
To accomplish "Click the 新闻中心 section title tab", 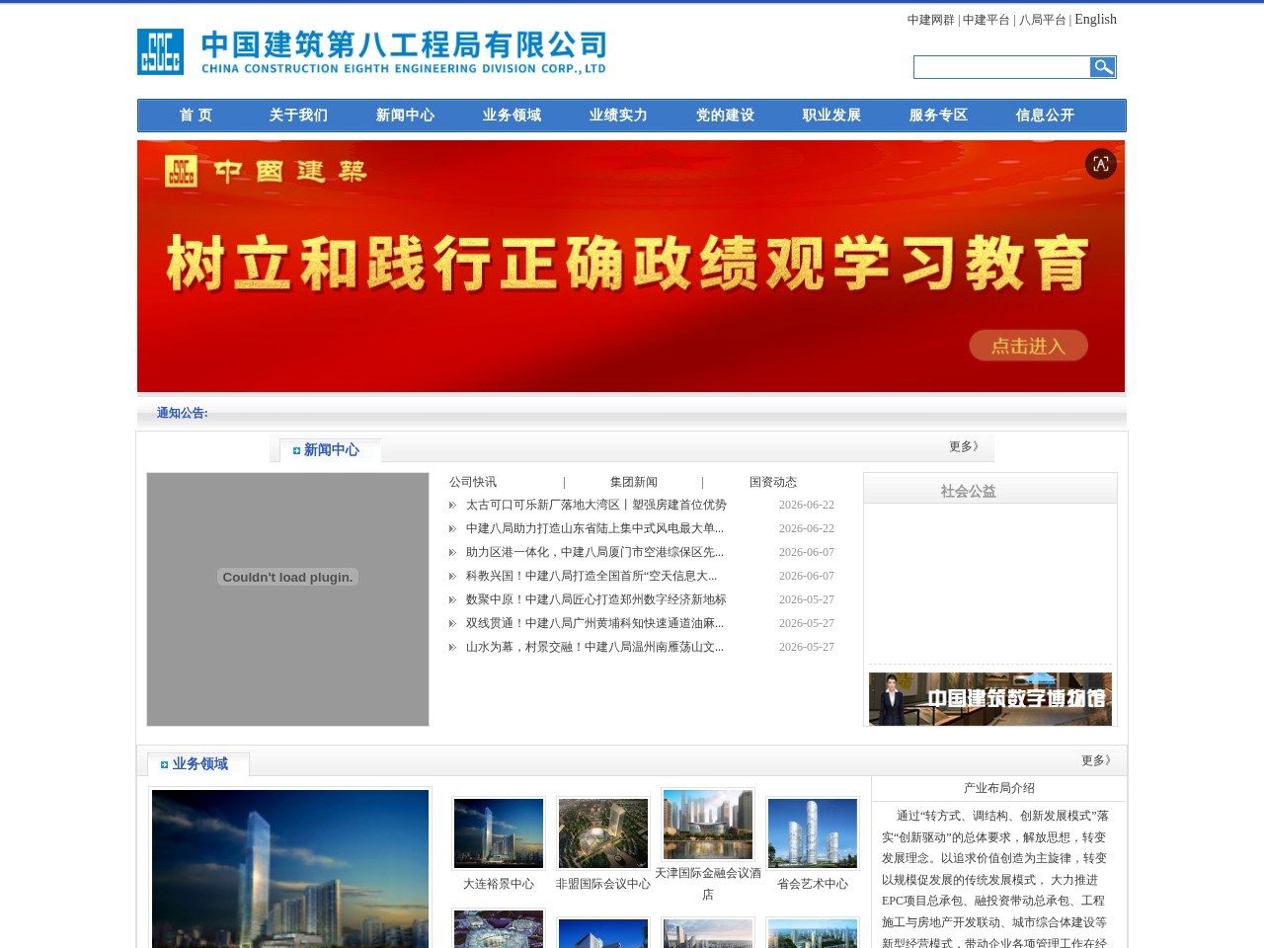I will (331, 450).
